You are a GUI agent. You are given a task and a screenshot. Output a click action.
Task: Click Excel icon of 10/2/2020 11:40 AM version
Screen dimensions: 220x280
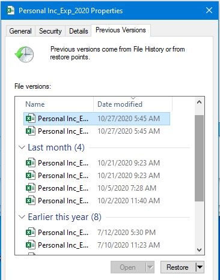coord(31,201)
